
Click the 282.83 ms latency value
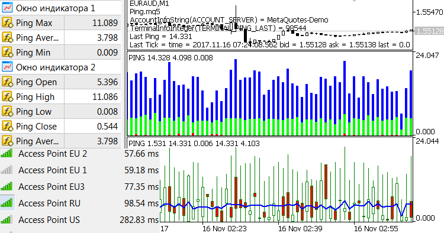[139, 220]
